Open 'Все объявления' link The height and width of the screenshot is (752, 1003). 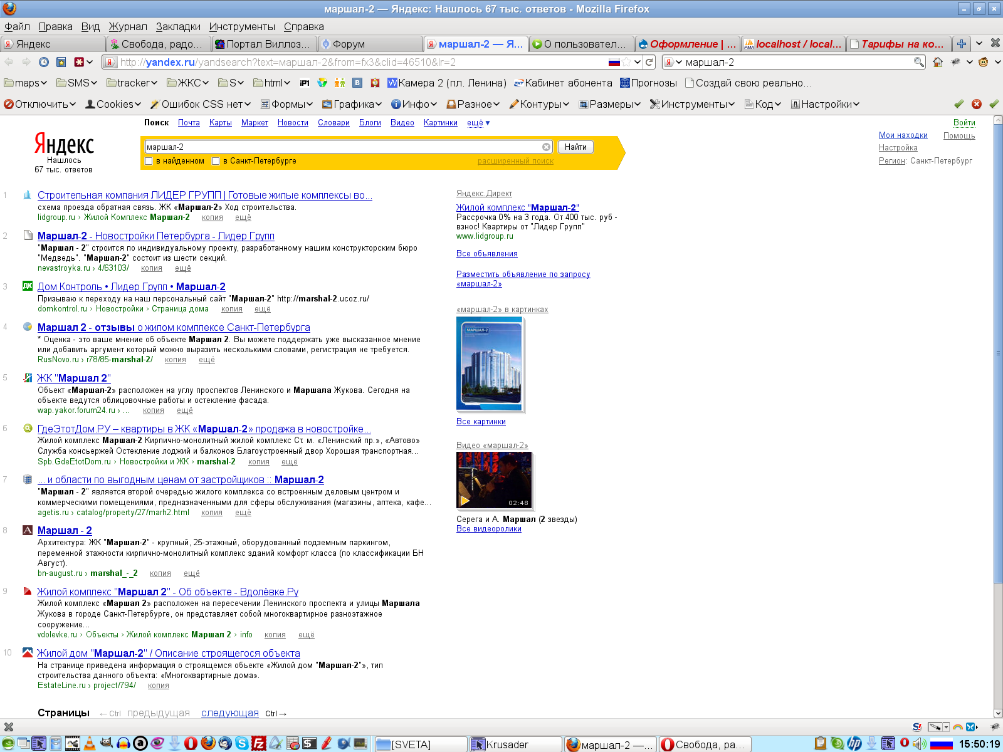tap(487, 254)
